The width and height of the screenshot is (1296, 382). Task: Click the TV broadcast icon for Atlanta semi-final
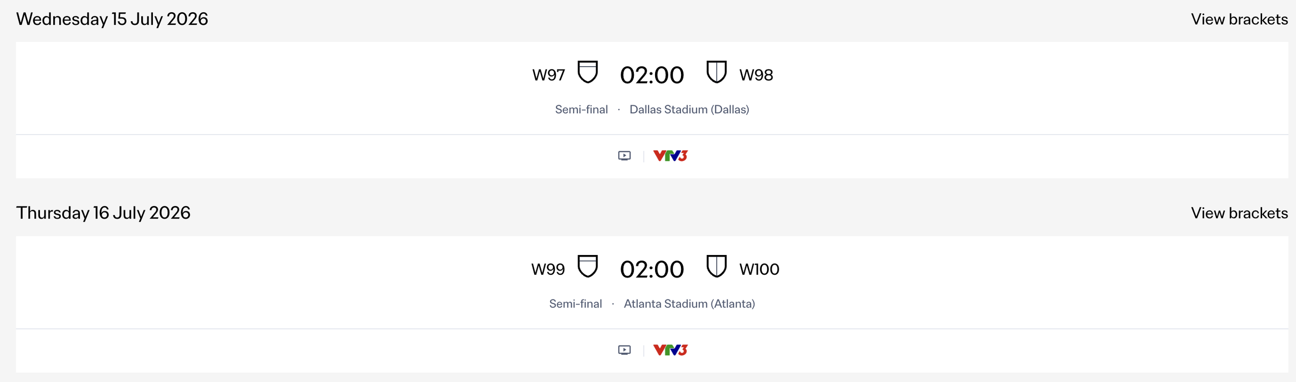click(624, 350)
